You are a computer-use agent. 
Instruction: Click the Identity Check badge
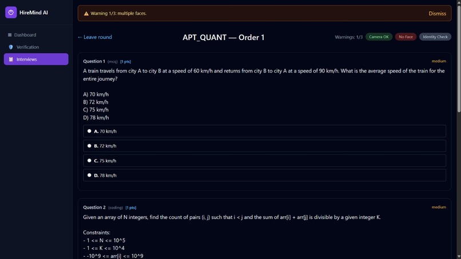435,37
